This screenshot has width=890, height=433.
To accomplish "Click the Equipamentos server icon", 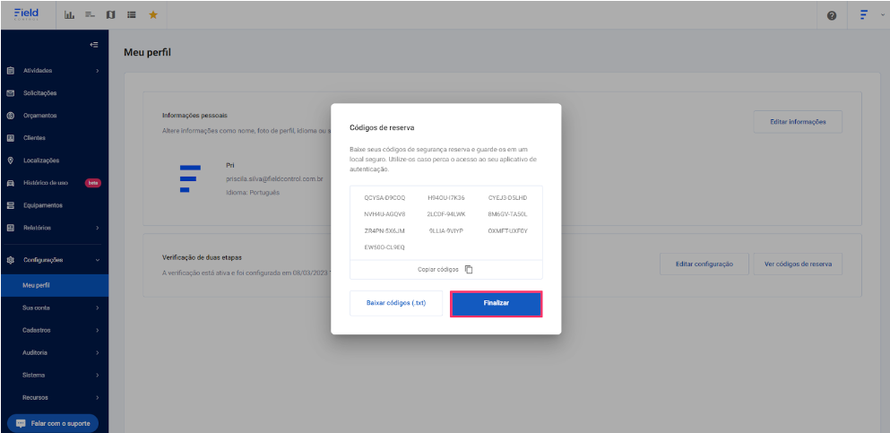I will (10, 205).
